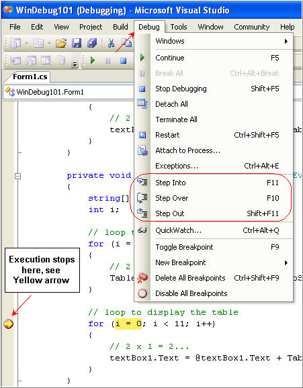Choose Terminate All menu entry
This screenshot has width=303, height=388.
click(x=214, y=119)
